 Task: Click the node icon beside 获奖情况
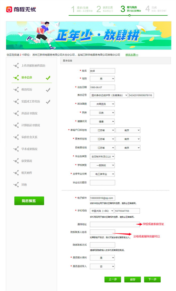pyautogui.click(x=16, y=161)
